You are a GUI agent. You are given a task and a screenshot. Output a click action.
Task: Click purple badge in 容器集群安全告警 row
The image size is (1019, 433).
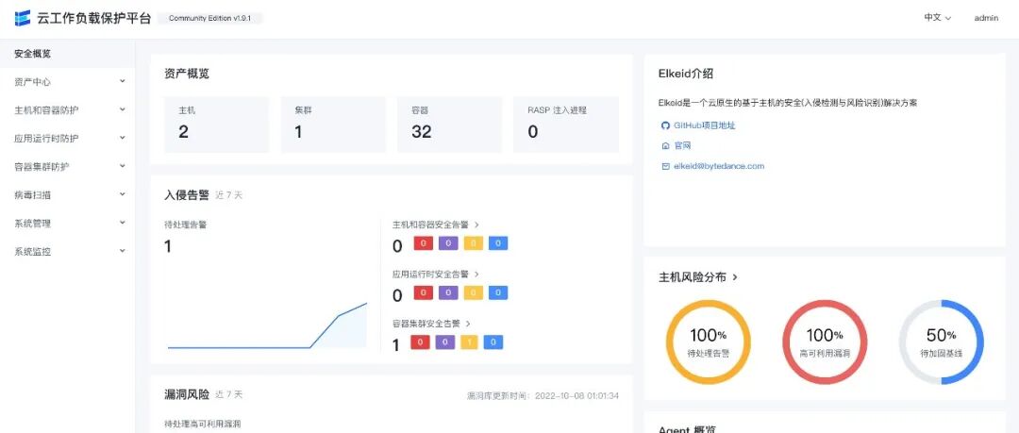click(444, 342)
